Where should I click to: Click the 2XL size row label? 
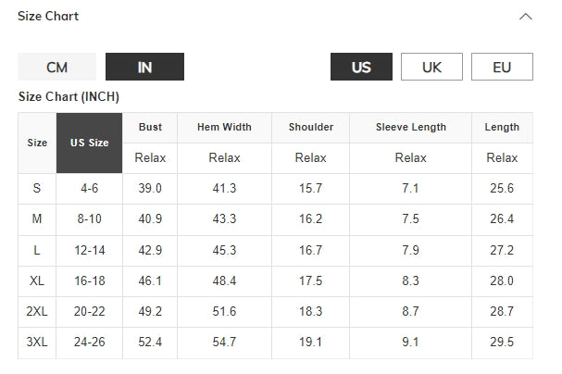(37, 312)
